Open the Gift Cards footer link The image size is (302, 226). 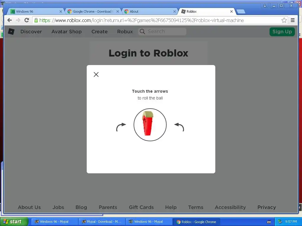tap(141, 207)
